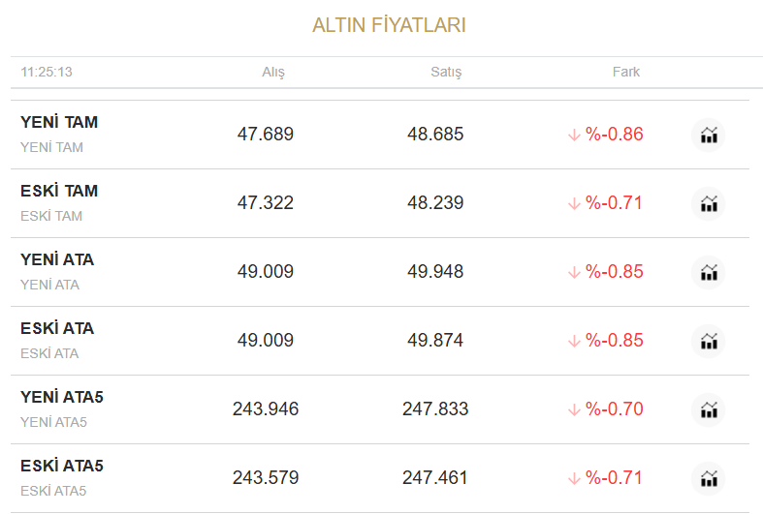763x514 pixels.
Task: Click the ESKİ ATA row title
Action: pos(57,329)
